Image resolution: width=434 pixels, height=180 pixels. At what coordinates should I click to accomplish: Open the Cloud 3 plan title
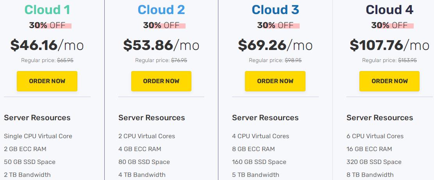click(275, 9)
